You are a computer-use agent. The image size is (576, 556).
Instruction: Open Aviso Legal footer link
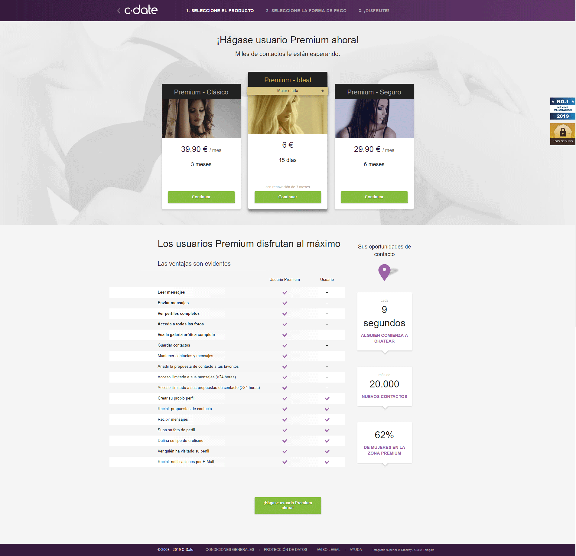(x=328, y=550)
